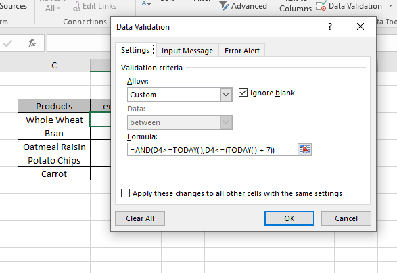Select the Potato Chips cell
The image size is (397, 273).
click(x=54, y=160)
